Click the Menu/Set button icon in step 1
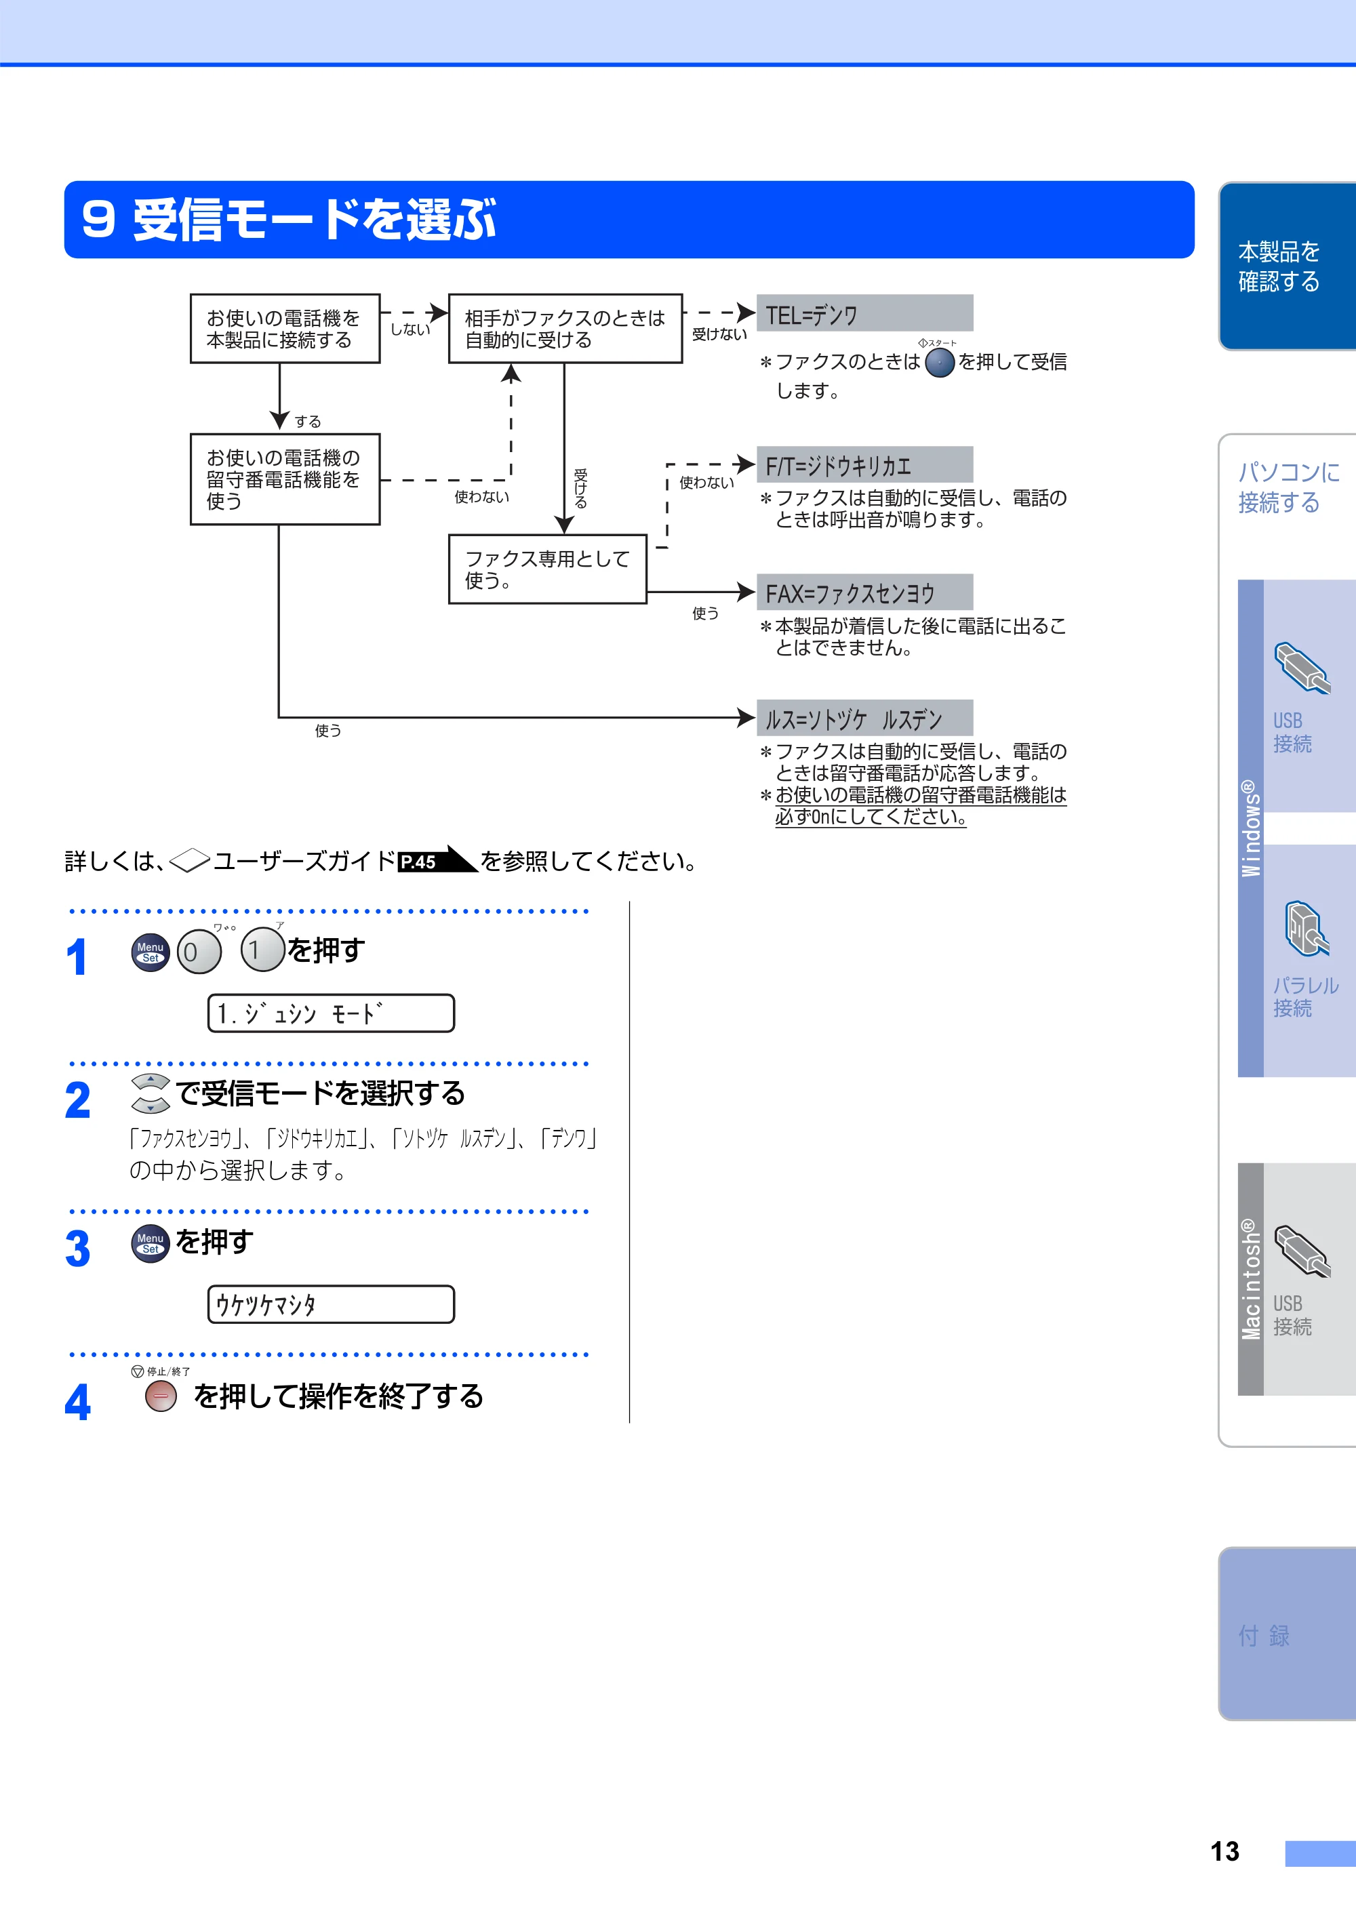This screenshot has height=1919, width=1356. click(x=151, y=952)
